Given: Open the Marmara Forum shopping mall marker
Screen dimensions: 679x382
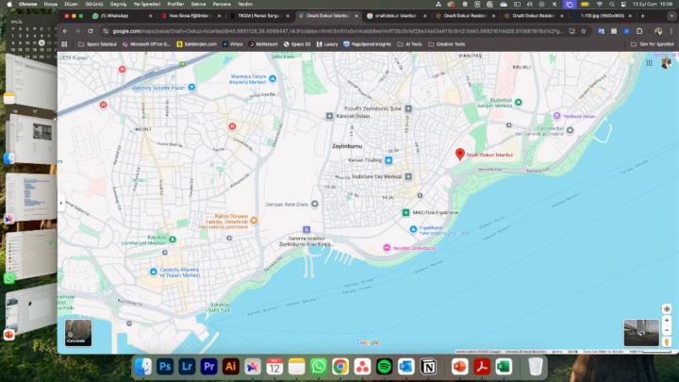Looking at the screenshot, I should coord(273,79).
